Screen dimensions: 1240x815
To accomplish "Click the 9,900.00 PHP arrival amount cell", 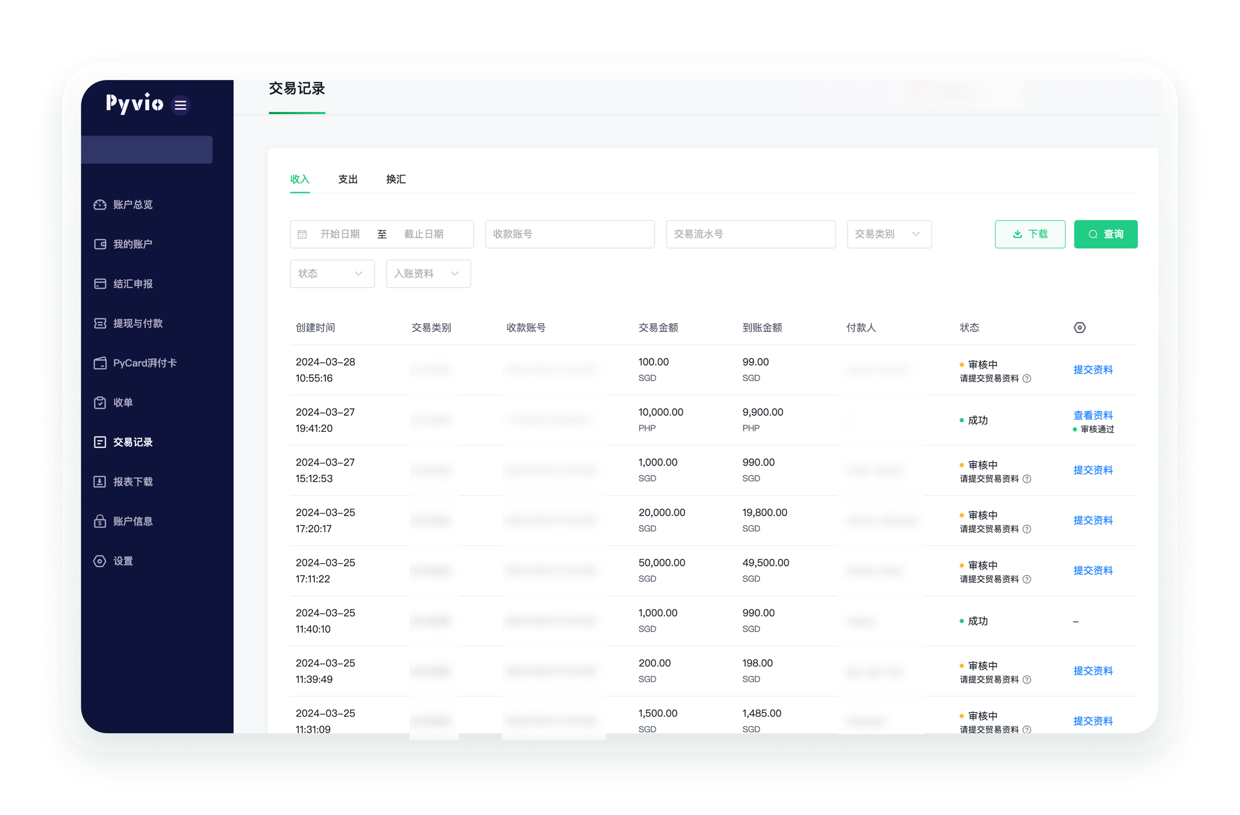I will point(763,420).
